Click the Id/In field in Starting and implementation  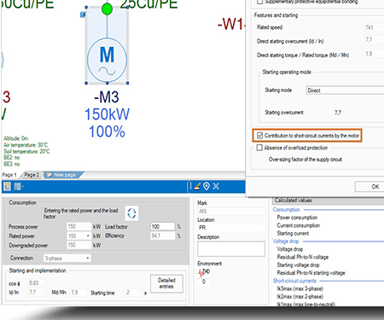(x=36, y=292)
